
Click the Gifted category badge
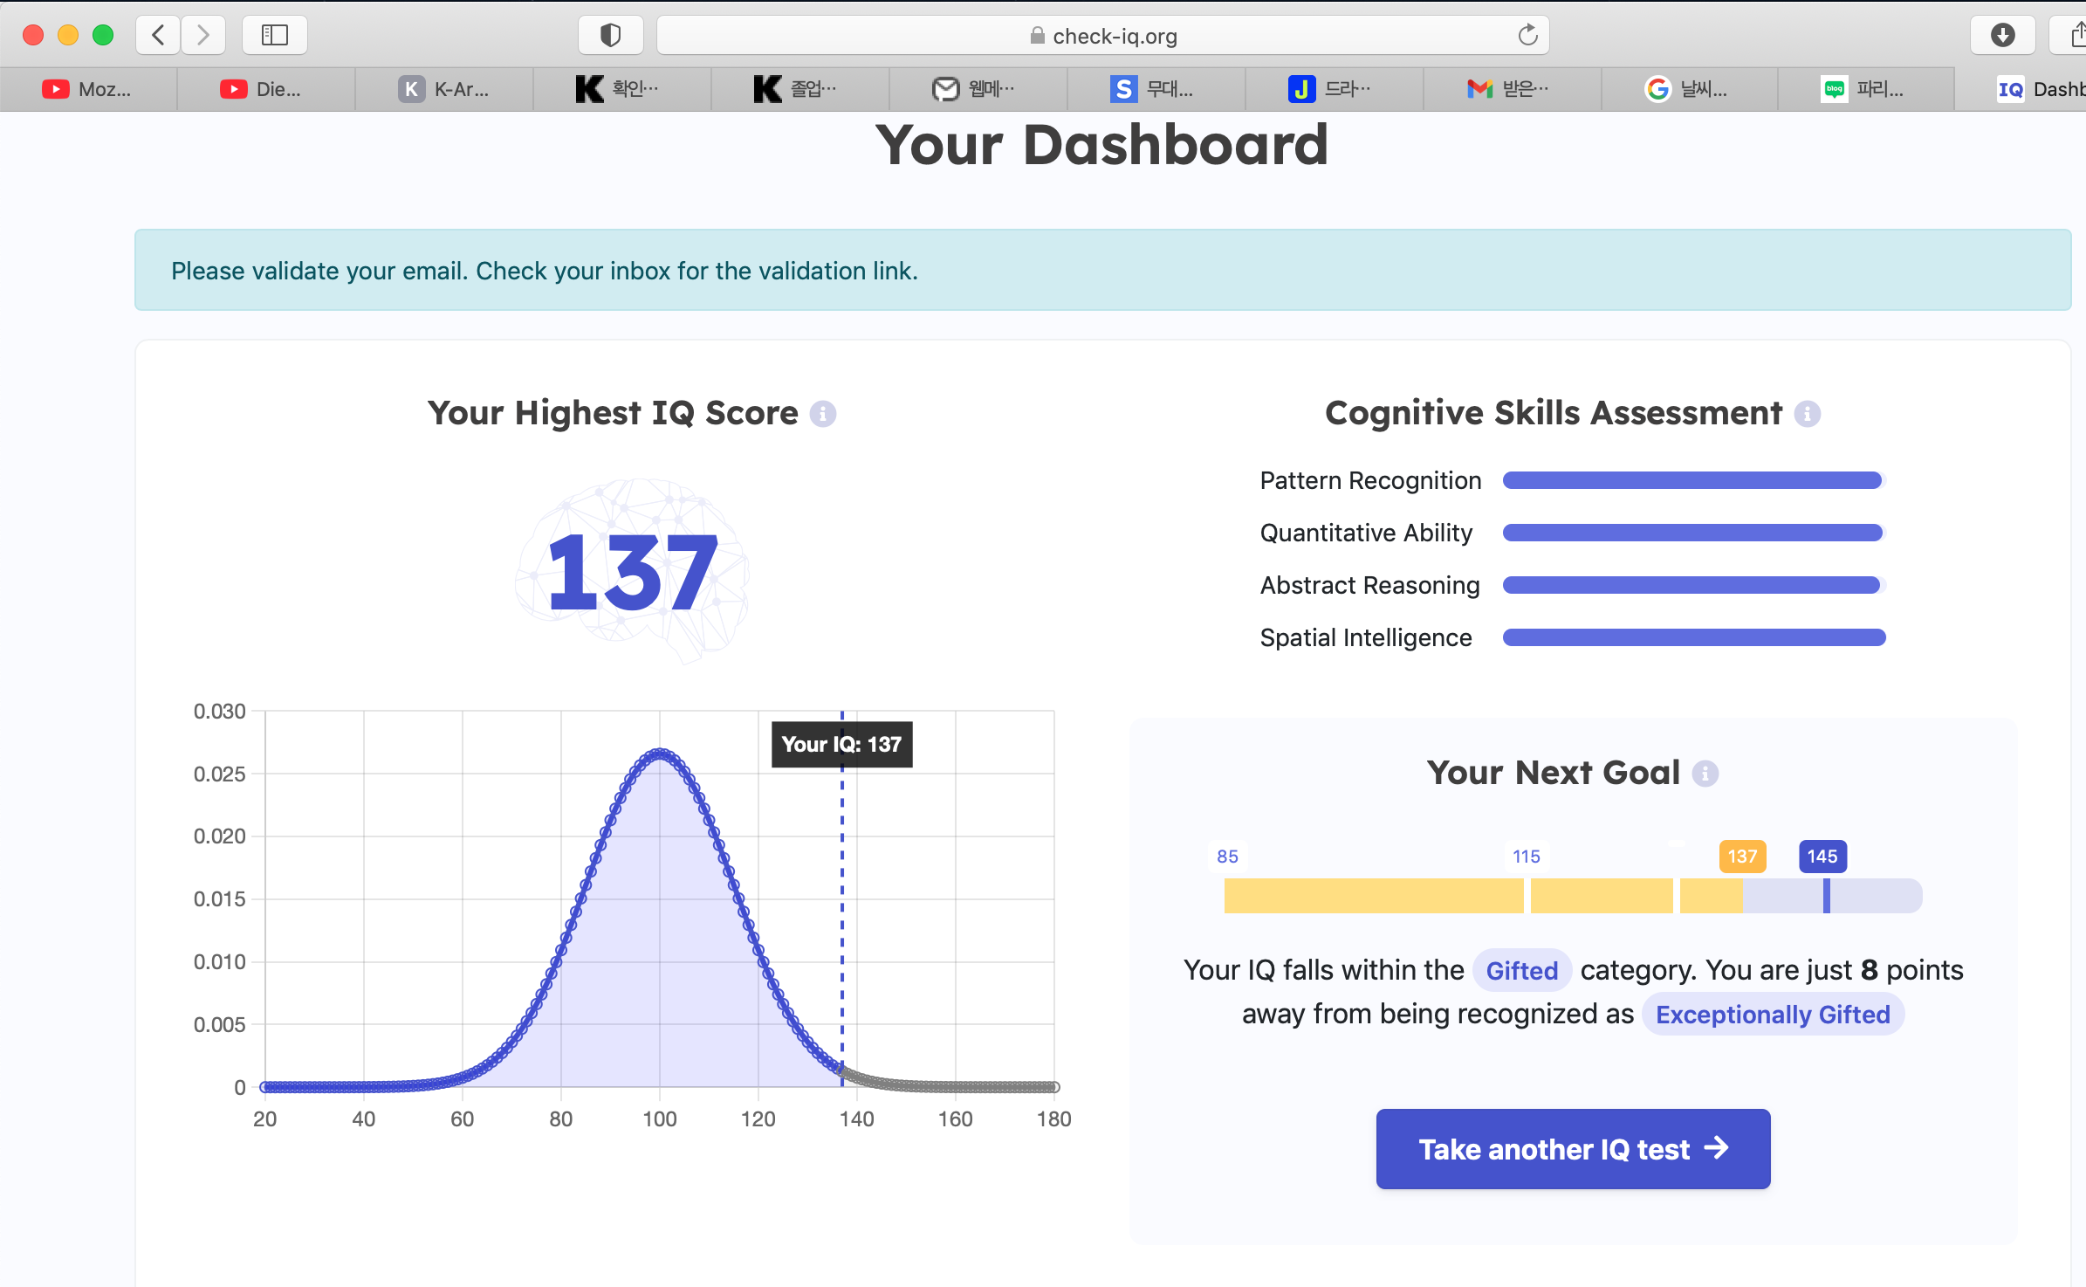click(1521, 970)
